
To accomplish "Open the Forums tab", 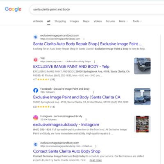I will click(110, 21).
